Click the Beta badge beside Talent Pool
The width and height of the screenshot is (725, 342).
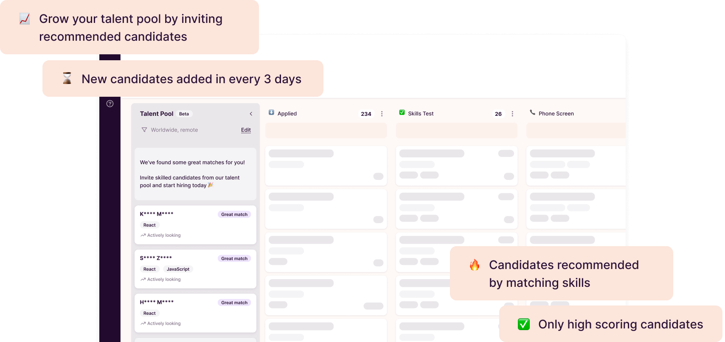(184, 114)
